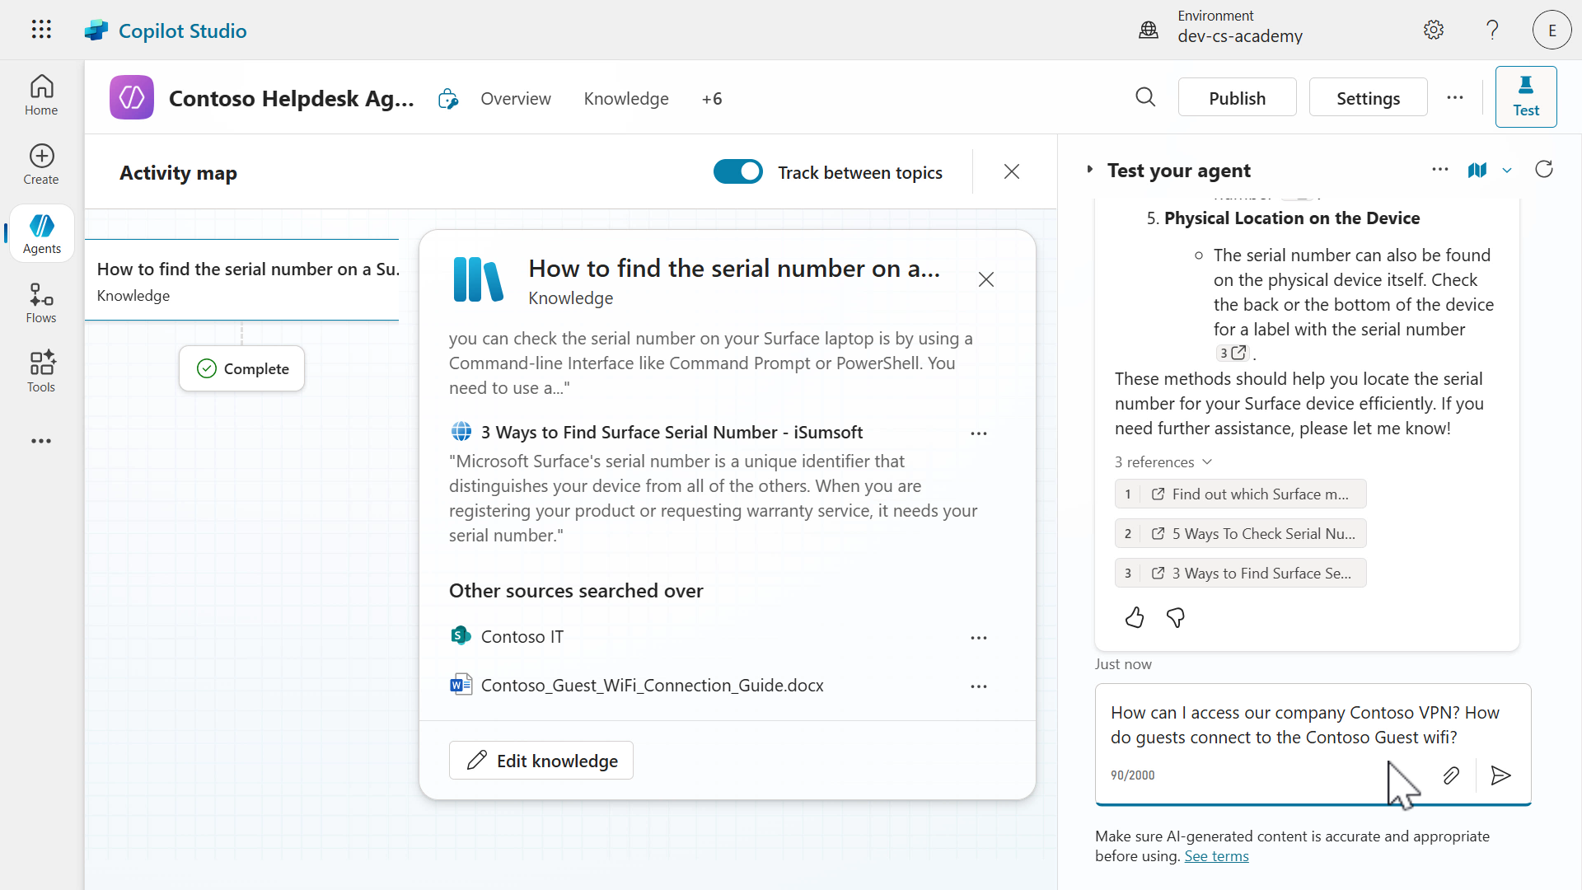Viewport: 1582px width, 890px height.
Task: Open the Home page from the sidebar
Action: (40, 95)
